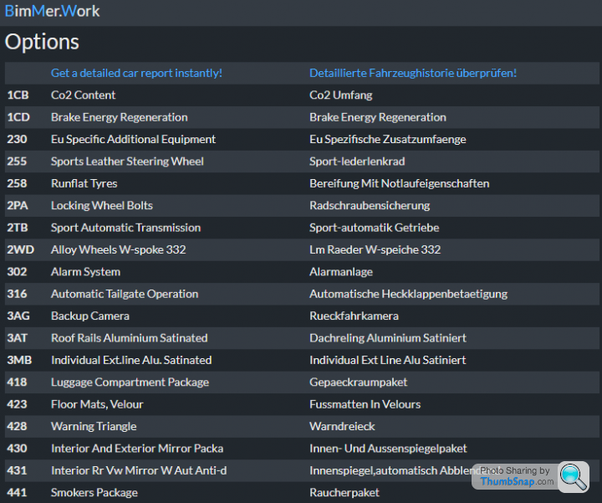
Task: Click 'Runflat Tyres' entry
Action: pos(84,183)
